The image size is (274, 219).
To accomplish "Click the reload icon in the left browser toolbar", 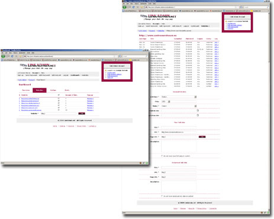I will click(12, 56).
